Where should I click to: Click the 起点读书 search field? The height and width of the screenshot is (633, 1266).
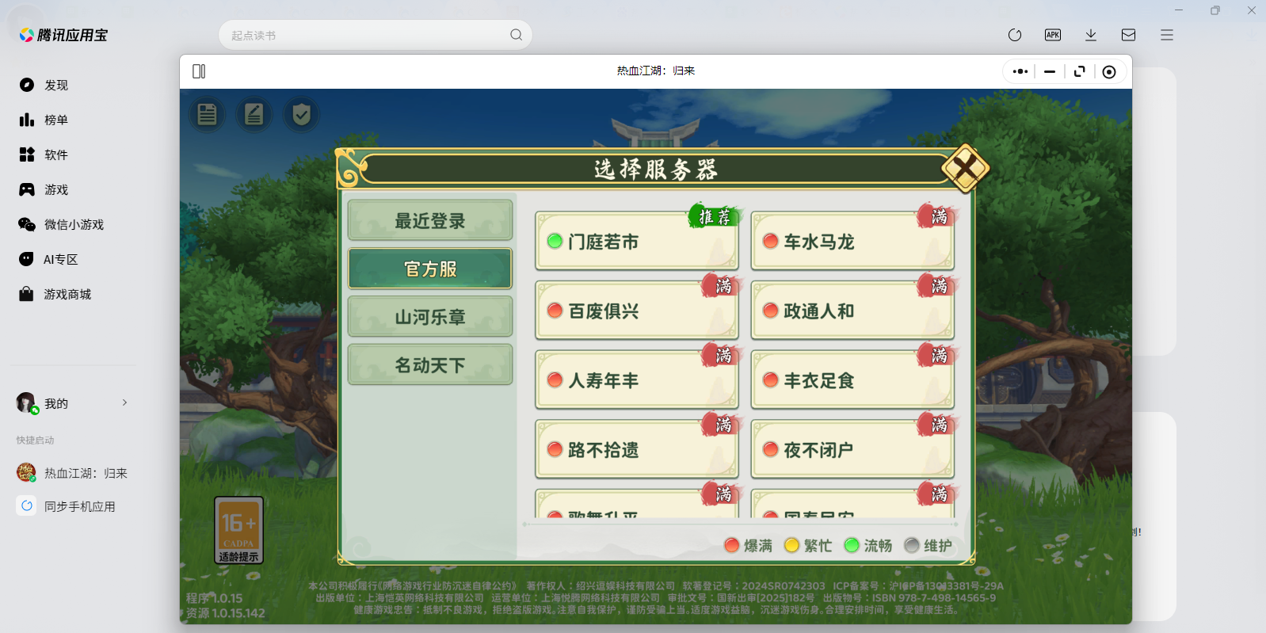pos(364,35)
